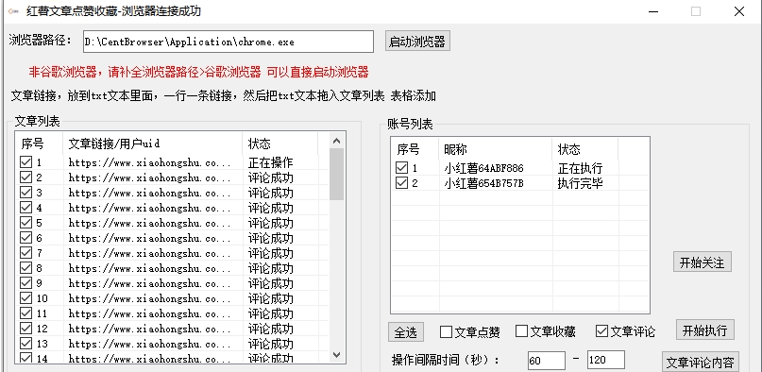Toggle article row 11 checkbox

pos(25,313)
